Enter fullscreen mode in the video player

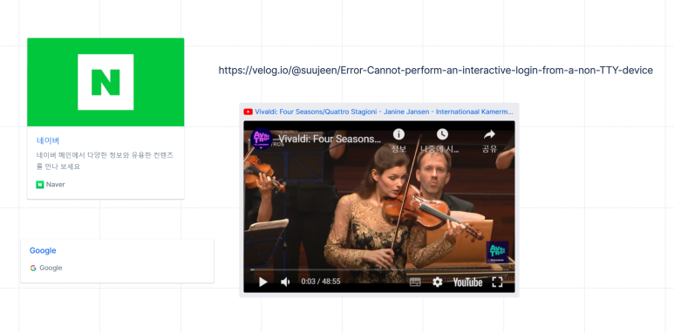[497, 282]
